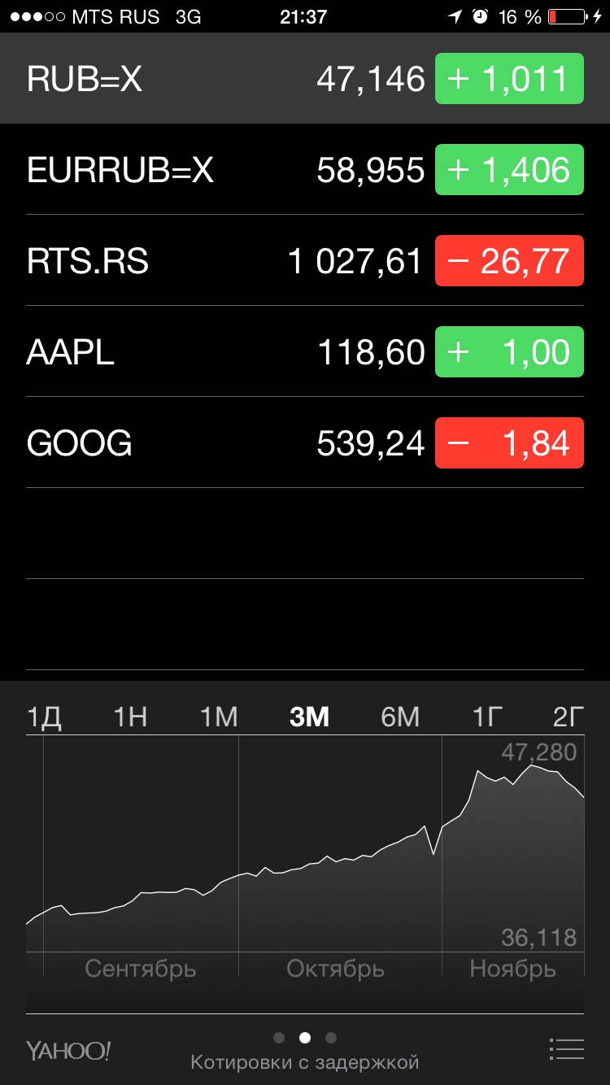Toggle the AAPL green change badge
The image size is (610, 1085).
pos(510,352)
